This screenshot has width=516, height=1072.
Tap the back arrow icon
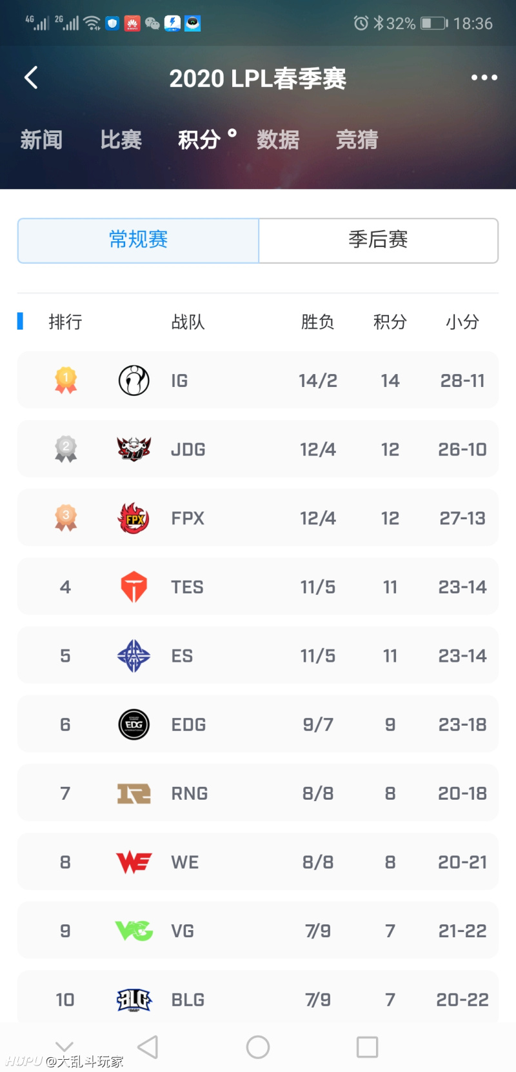click(x=31, y=78)
